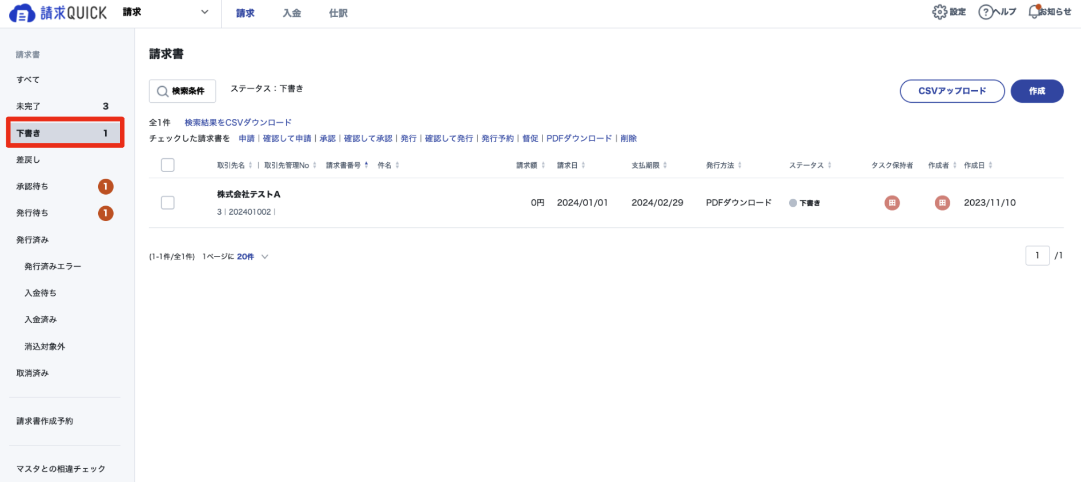This screenshot has height=482, width=1081.
Task: Open the 株式会社テストA invoice row
Action: click(x=606, y=203)
